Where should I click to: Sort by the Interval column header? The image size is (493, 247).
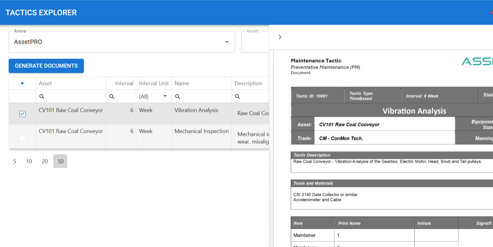124,83
